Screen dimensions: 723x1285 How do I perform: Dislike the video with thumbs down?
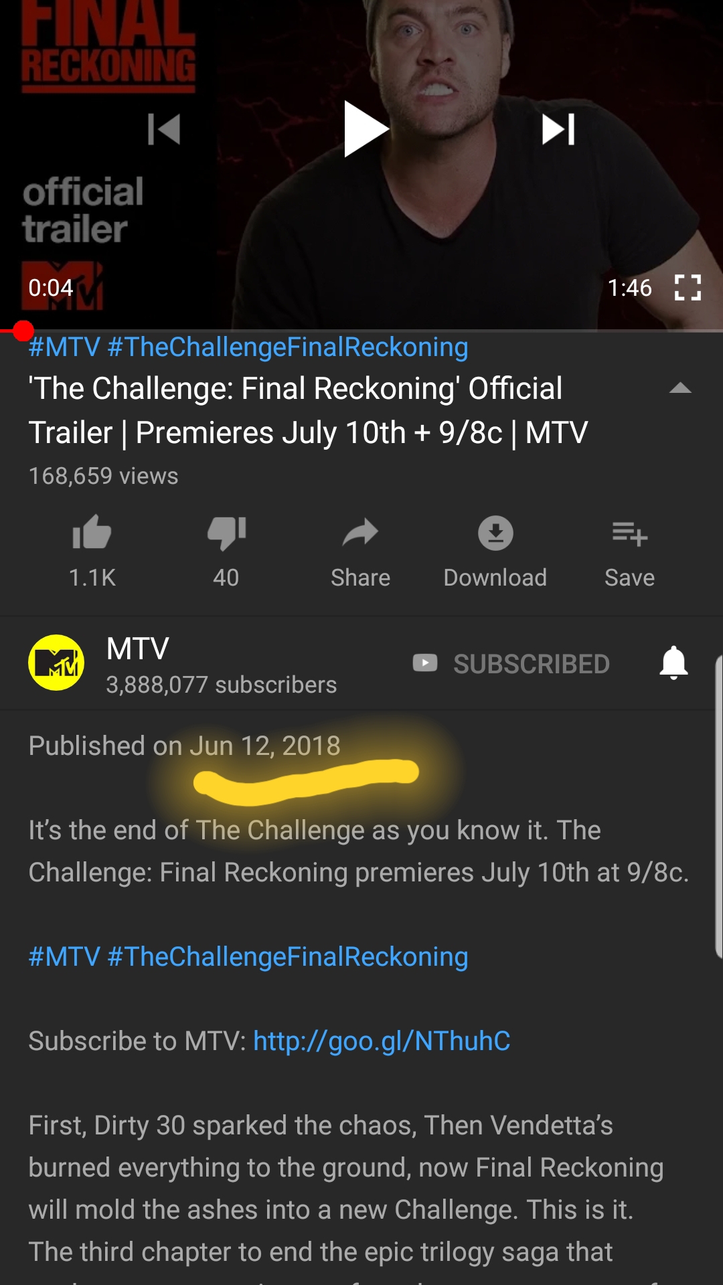226,533
